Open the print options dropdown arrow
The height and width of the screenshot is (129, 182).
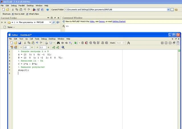(x=54, y=43)
